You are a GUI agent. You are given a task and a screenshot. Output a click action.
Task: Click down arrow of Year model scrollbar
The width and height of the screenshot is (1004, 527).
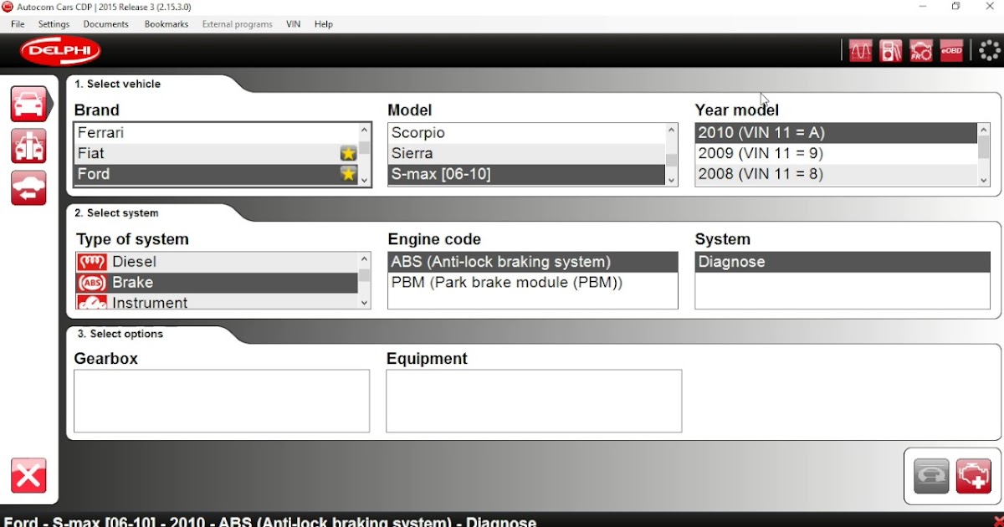[x=984, y=179]
